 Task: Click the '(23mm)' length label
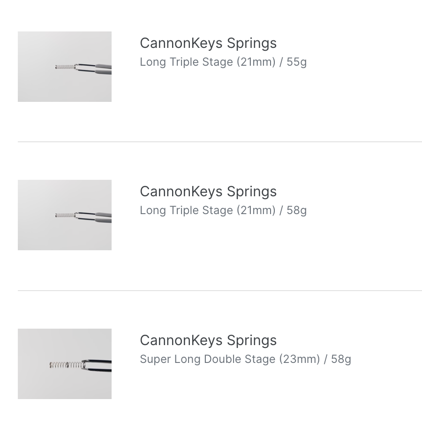point(300,359)
